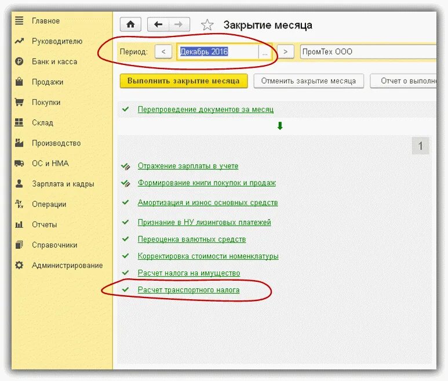Open Зарплата и кадры section
This screenshot has width=448, height=381.
coord(63,184)
